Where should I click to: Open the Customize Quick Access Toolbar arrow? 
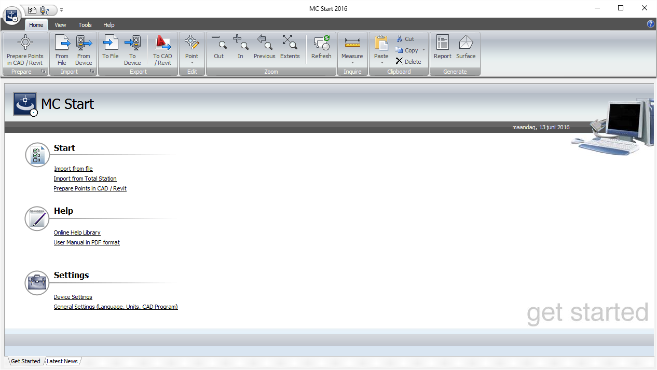(61, 10)
